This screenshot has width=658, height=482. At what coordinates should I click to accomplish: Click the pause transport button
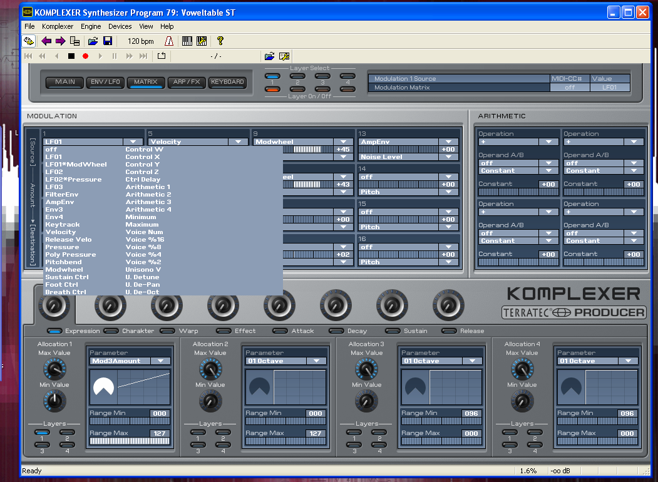pos(115,56)
